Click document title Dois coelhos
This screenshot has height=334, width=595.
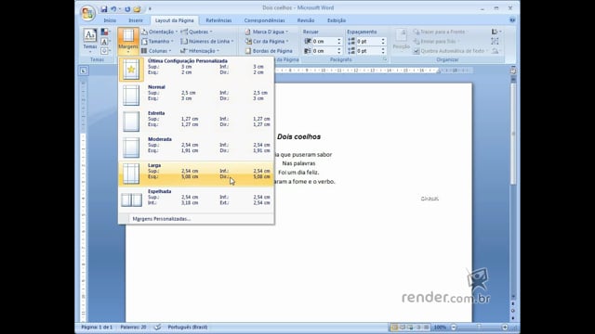click(298, 136)
